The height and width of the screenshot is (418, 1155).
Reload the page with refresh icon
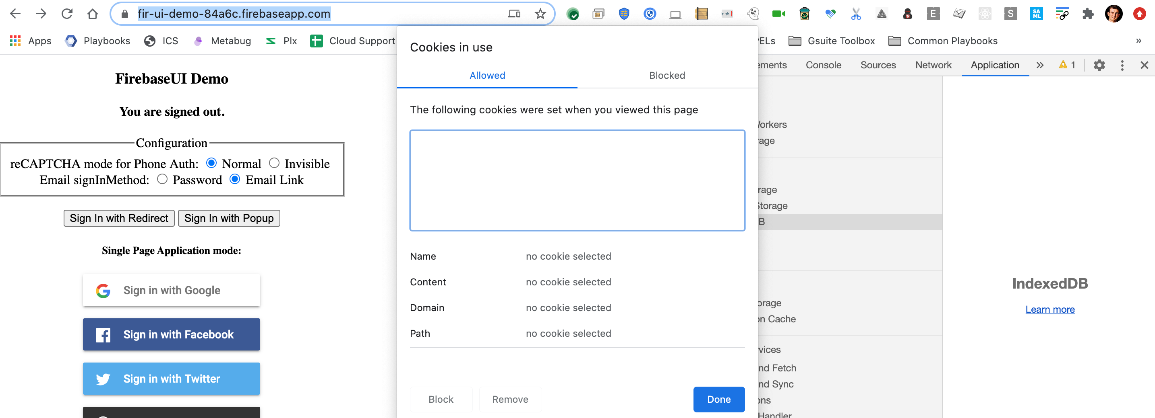(67, 14)
